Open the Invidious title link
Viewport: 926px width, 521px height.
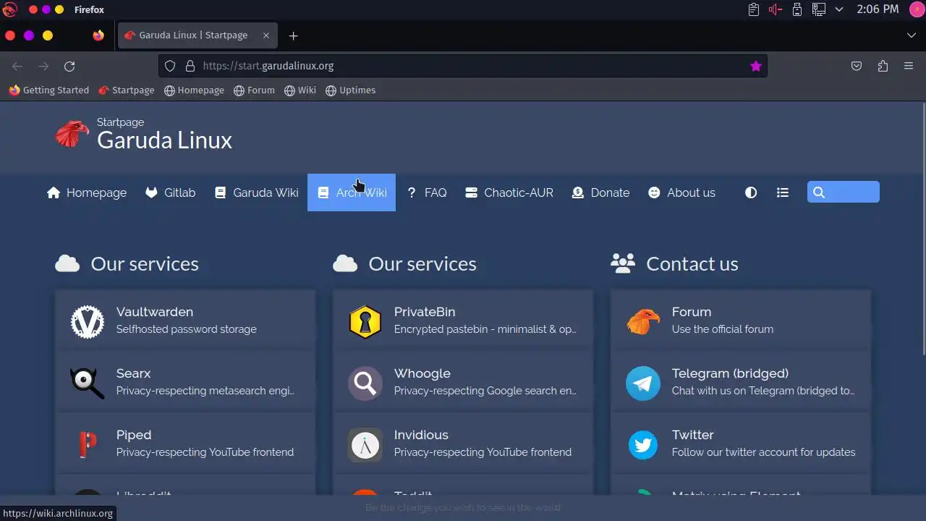pos(421,435)
